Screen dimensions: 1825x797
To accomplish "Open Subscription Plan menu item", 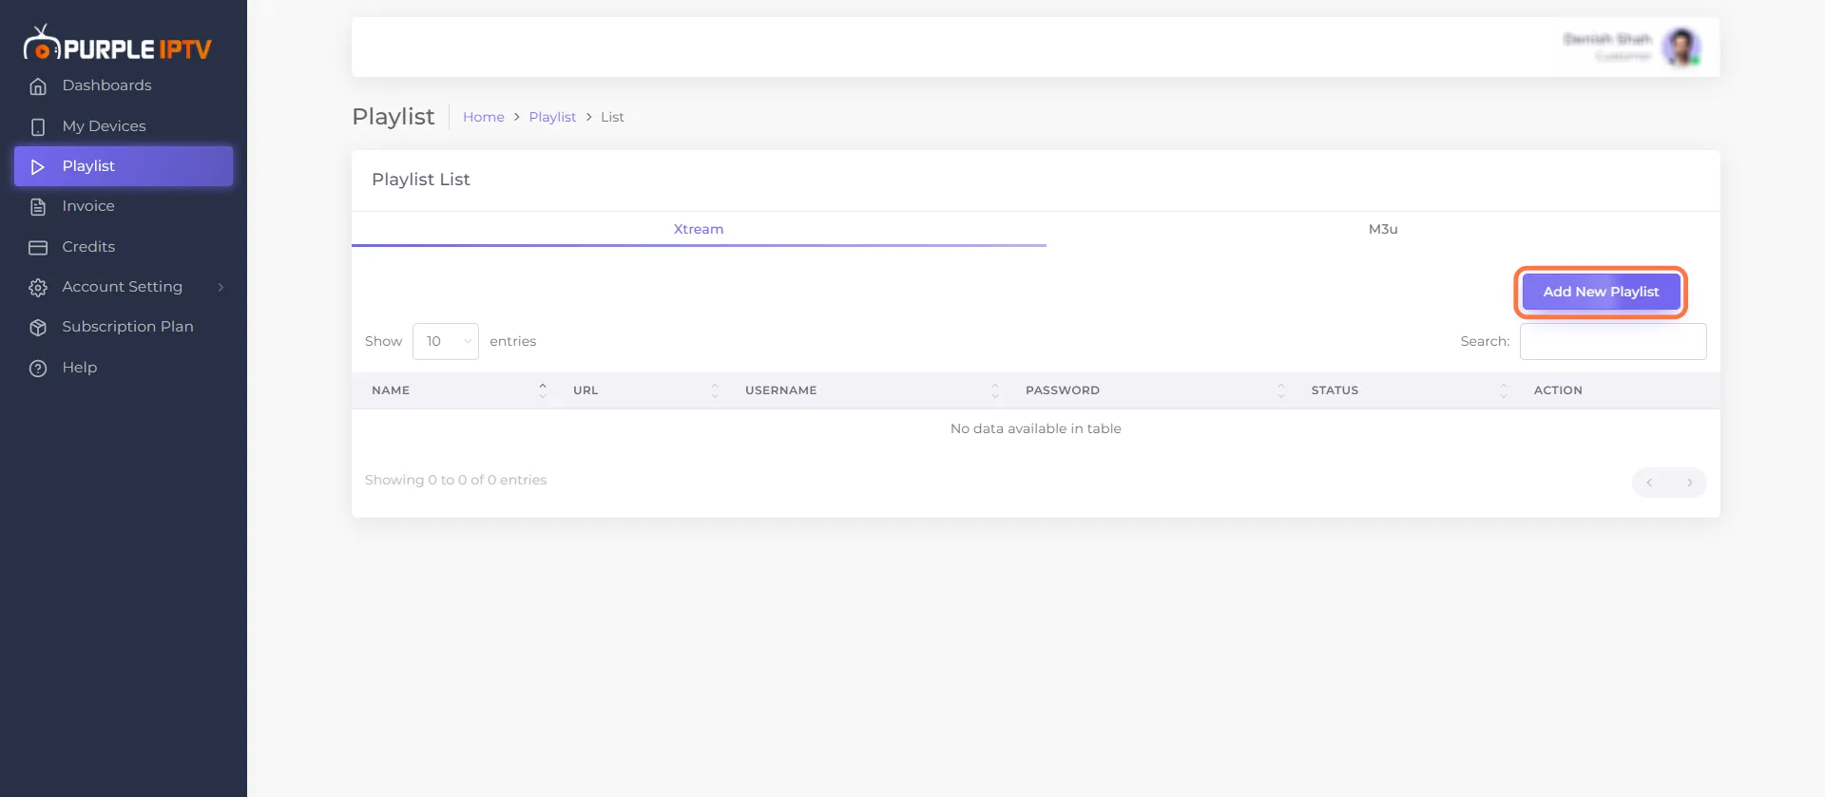I will click(x=124, y=327).
